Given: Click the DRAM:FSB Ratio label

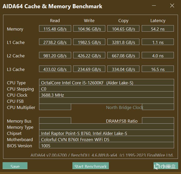Looking at the screenshot, I should (122, 121).
